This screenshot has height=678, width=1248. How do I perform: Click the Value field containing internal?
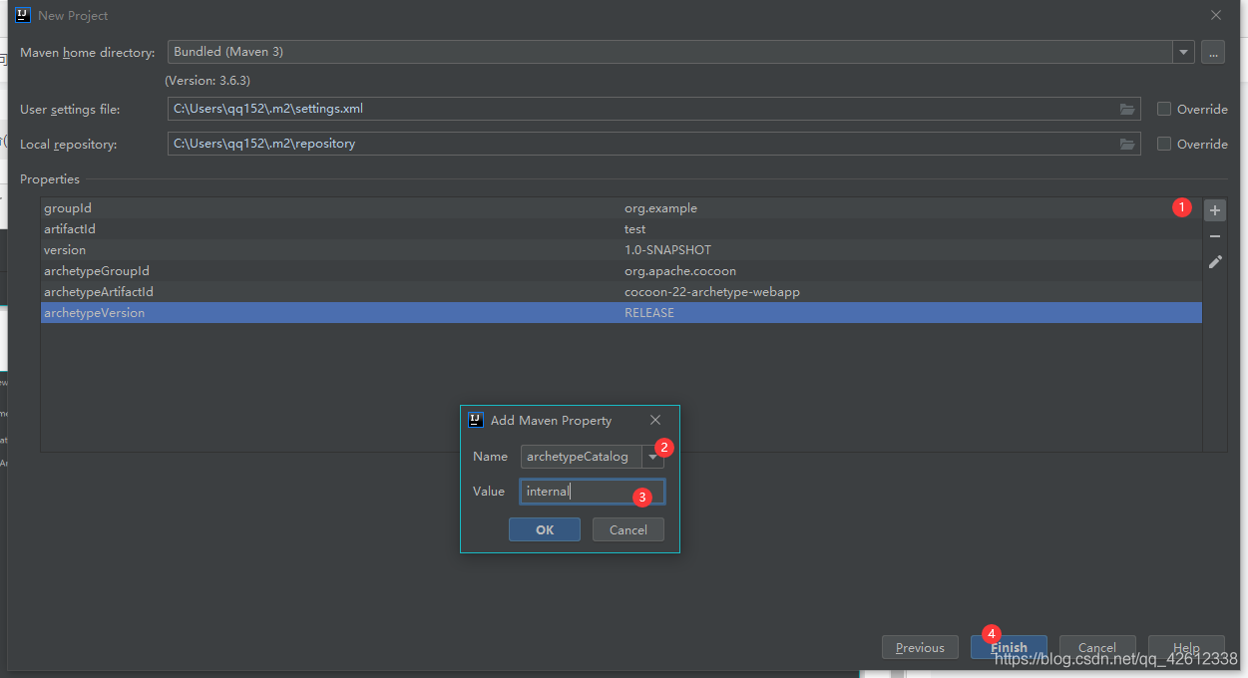593,492
